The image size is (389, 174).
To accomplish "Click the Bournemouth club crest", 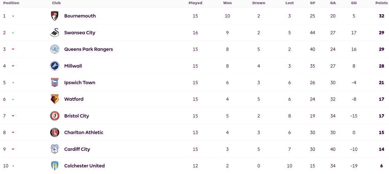I will (x=54, y=16).
